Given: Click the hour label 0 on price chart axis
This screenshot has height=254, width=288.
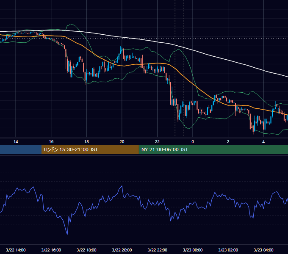Looking at the screenshot, I should 193,142.
